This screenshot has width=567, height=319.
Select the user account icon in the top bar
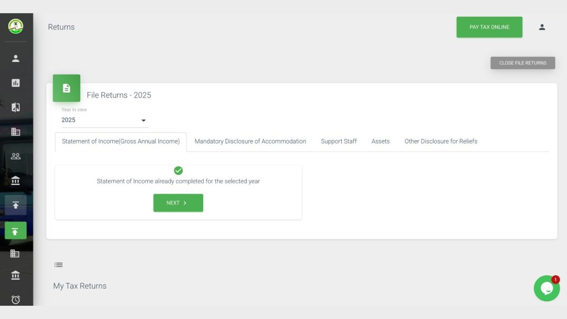(x=542, y=27)
